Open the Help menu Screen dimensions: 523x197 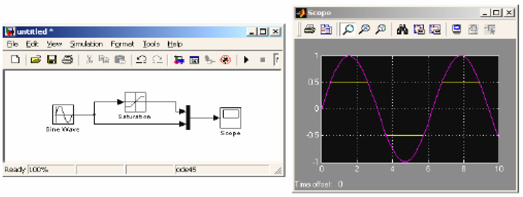175,44
